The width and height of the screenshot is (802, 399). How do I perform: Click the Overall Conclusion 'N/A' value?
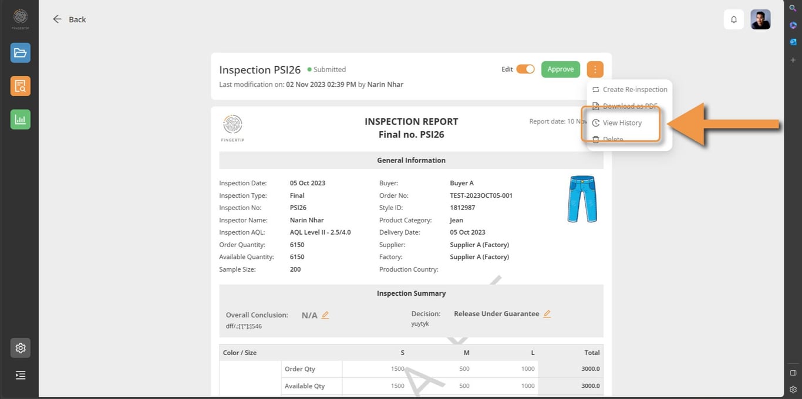[x=309, y=316]
